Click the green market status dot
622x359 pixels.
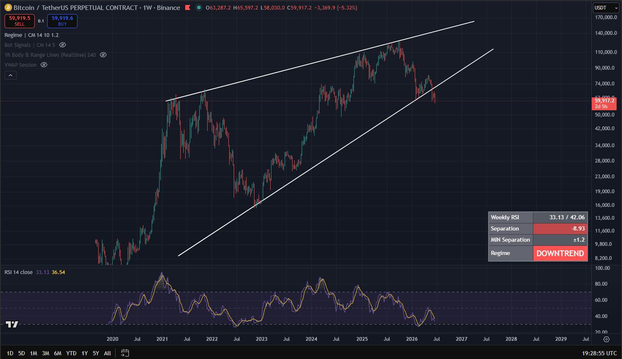pyautogui.click(x=199, y=7)
